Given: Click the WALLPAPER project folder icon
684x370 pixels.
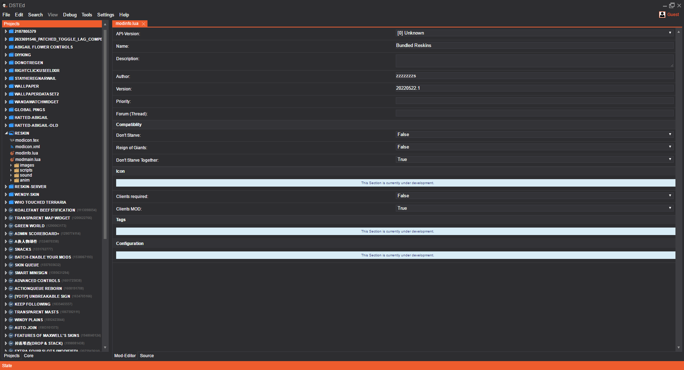Looking at the screenshot, I should click(11, 86).
